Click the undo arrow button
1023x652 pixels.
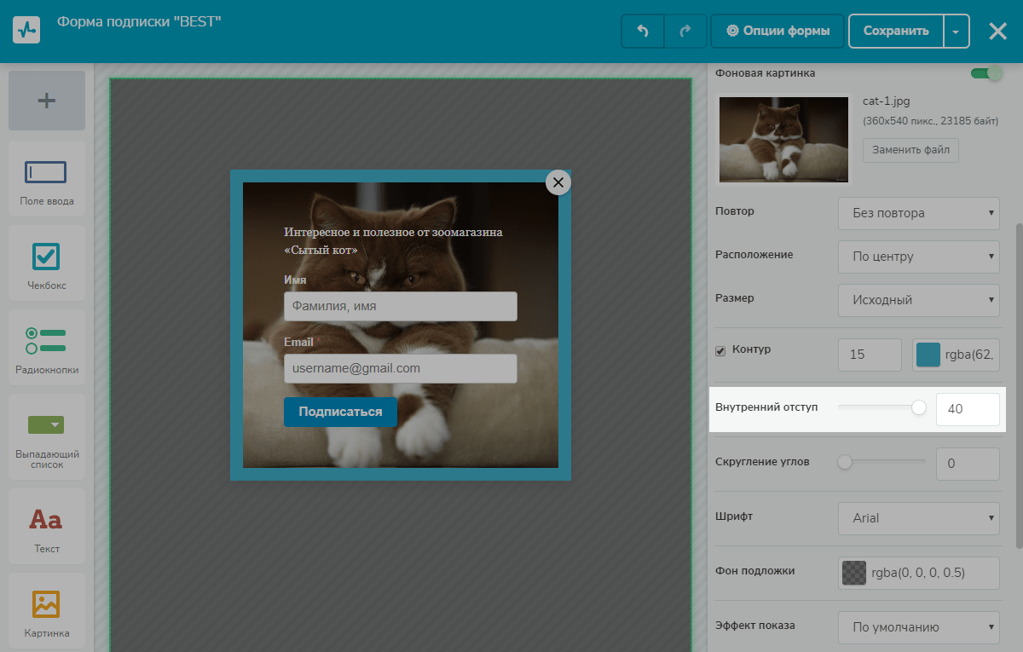[643, 32]
